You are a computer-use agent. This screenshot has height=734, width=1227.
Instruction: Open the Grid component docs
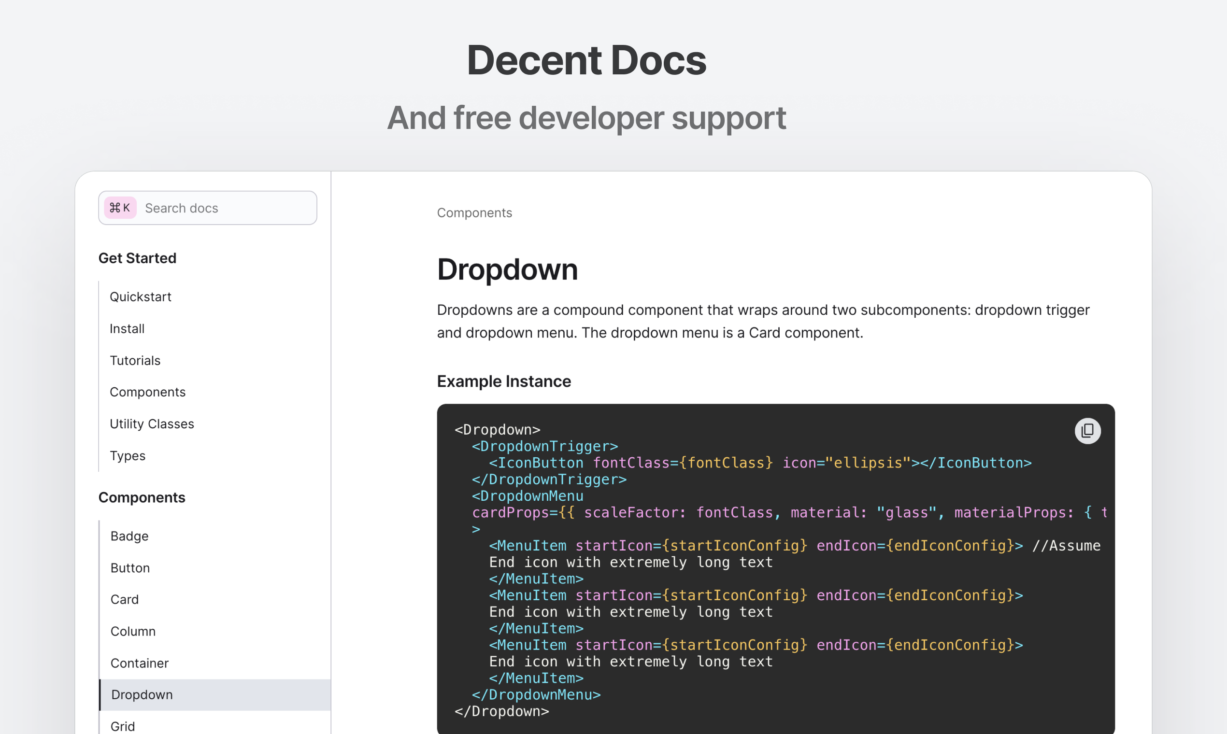123,726
